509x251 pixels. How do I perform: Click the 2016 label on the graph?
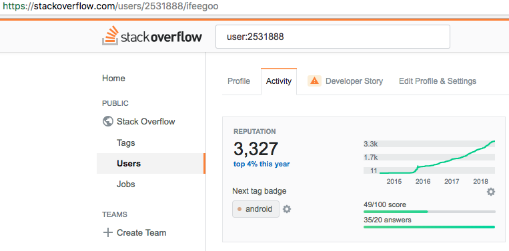click(x=423, y=181)
